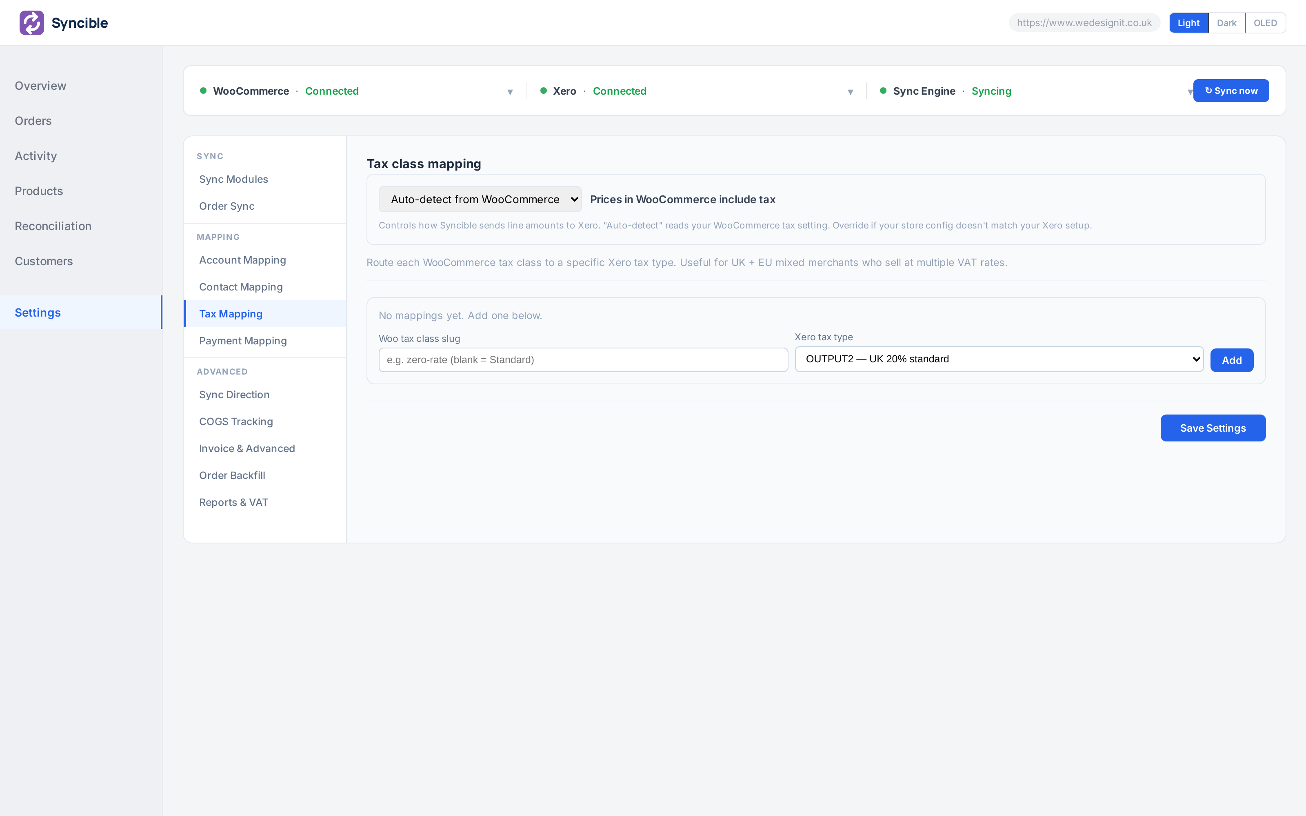Click the Tax class mapping heading

click(x=424, y=164)
